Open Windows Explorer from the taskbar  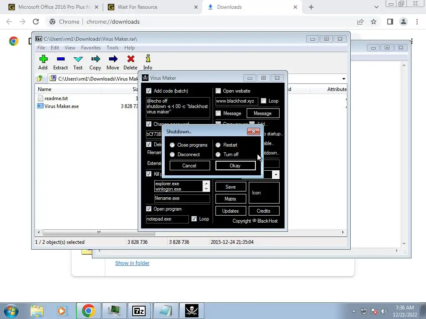[x=37, y=311]
